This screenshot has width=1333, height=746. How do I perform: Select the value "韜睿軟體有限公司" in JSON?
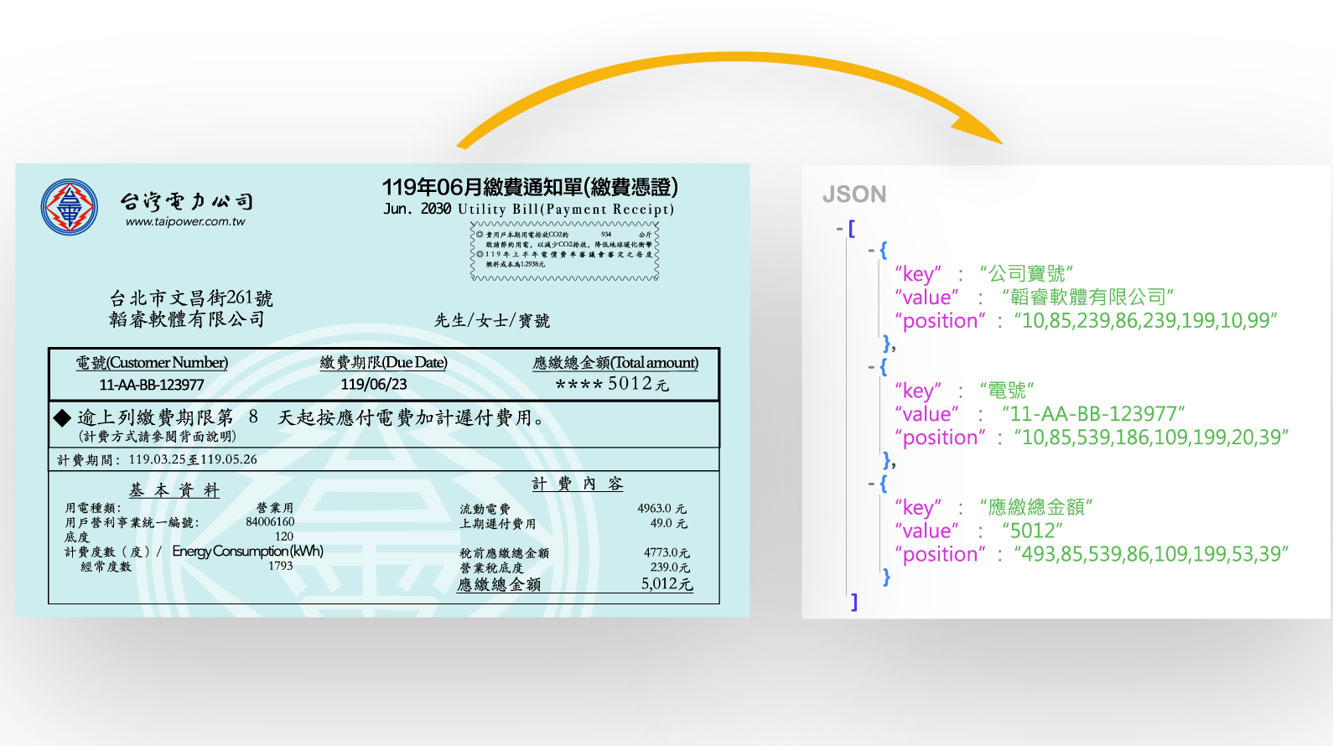pyautogui.click(x=1087, y=297)
